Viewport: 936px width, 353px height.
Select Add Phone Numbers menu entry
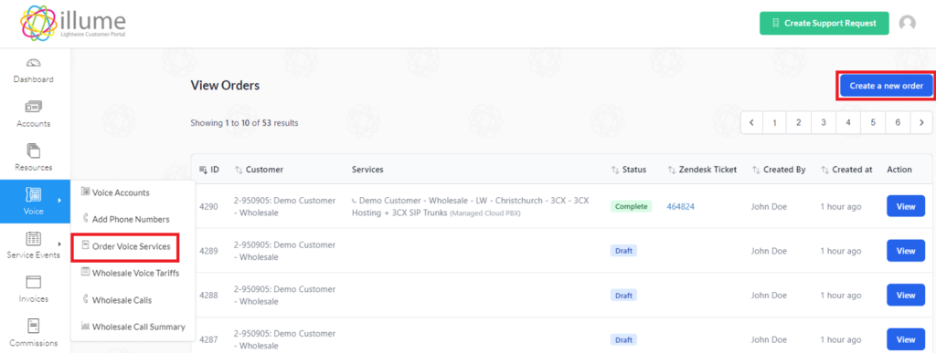click(125, 219)
